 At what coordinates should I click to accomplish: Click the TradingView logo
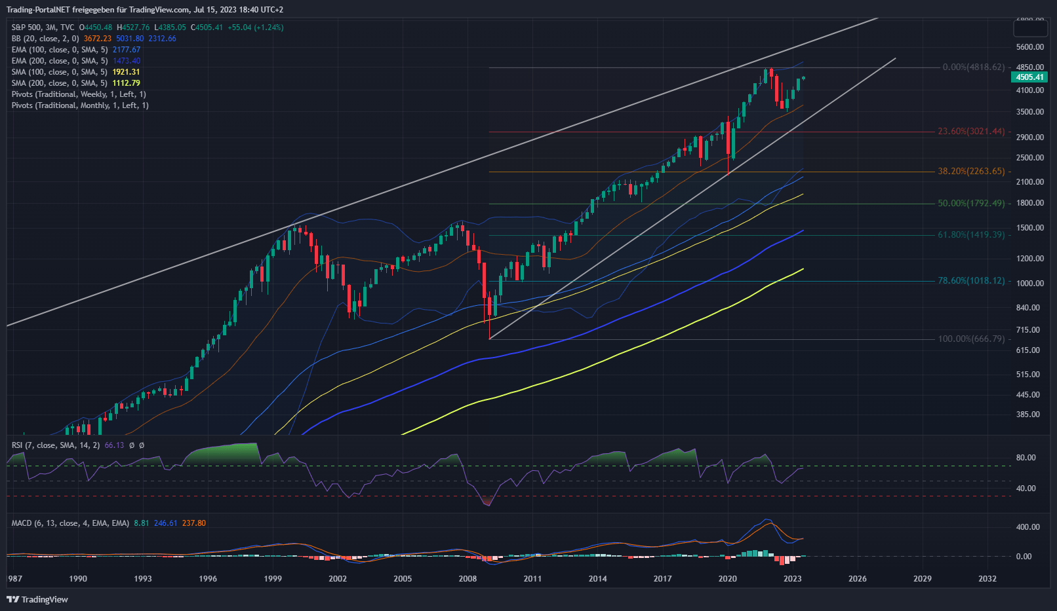[37, 599]
